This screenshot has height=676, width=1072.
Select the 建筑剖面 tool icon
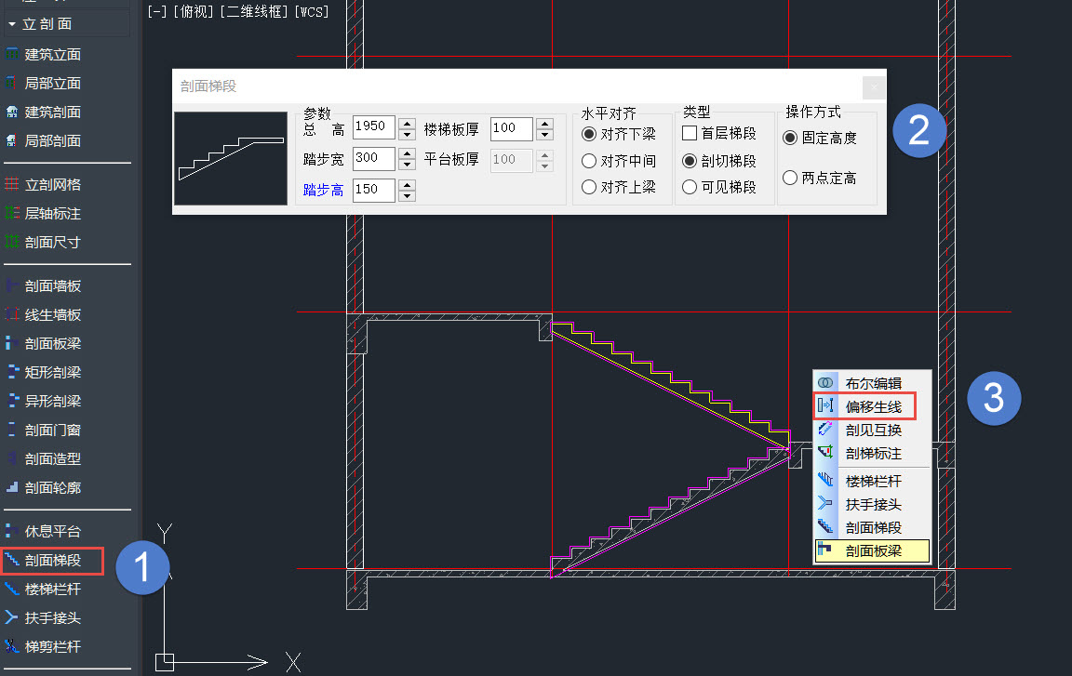(12, 112)
